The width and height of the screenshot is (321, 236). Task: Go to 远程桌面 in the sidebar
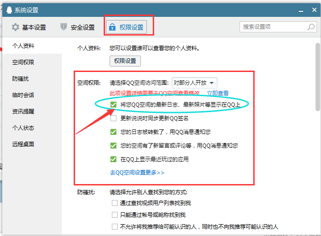[23, 144]
